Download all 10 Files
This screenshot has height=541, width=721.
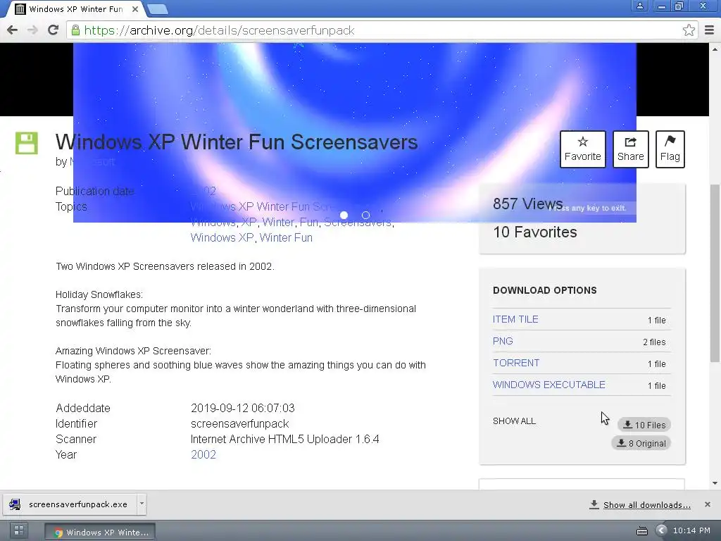point(644,425)
